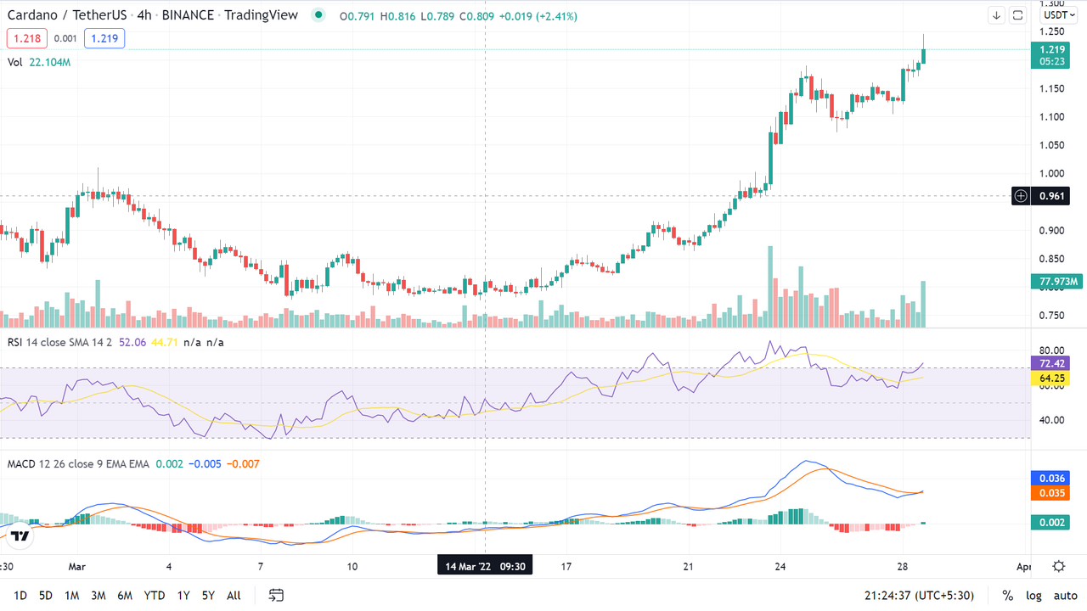Select the 6M date range
The width and height of the screenshot is (1087, 611).
point(125,596)
